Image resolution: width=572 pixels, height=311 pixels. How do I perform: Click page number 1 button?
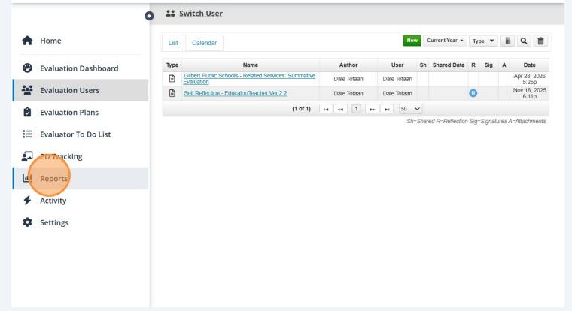click(357, 109)
